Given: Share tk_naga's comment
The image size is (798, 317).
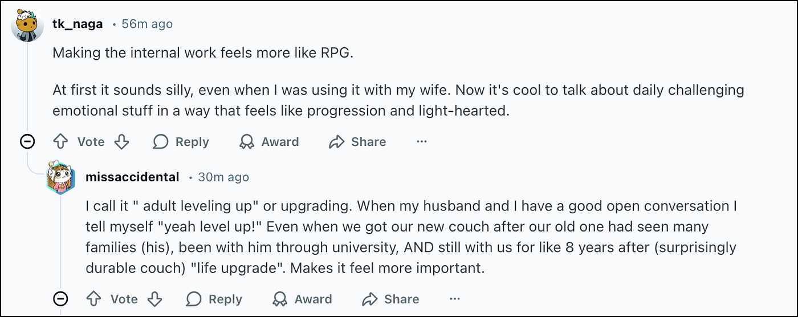Looking at the screenshot, I should click(358, 141).
